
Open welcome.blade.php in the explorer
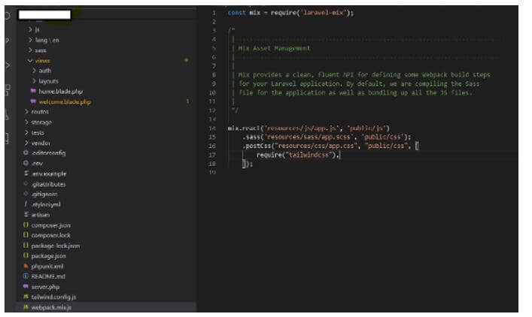(65, 102)
